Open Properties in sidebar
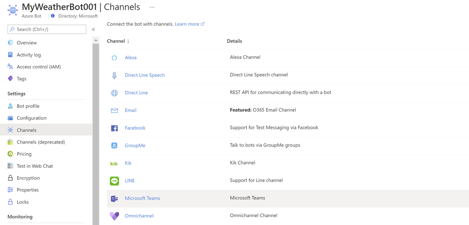Viewport: 469px width, 225px height. (28, 190)
